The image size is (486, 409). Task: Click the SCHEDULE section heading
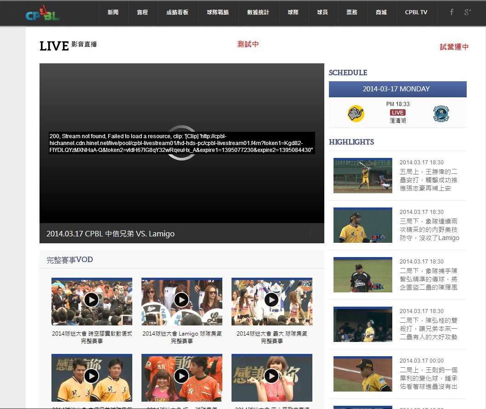click(348, 73)
